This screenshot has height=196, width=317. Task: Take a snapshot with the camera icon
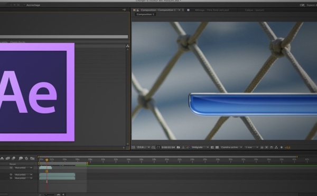[179, 148]
